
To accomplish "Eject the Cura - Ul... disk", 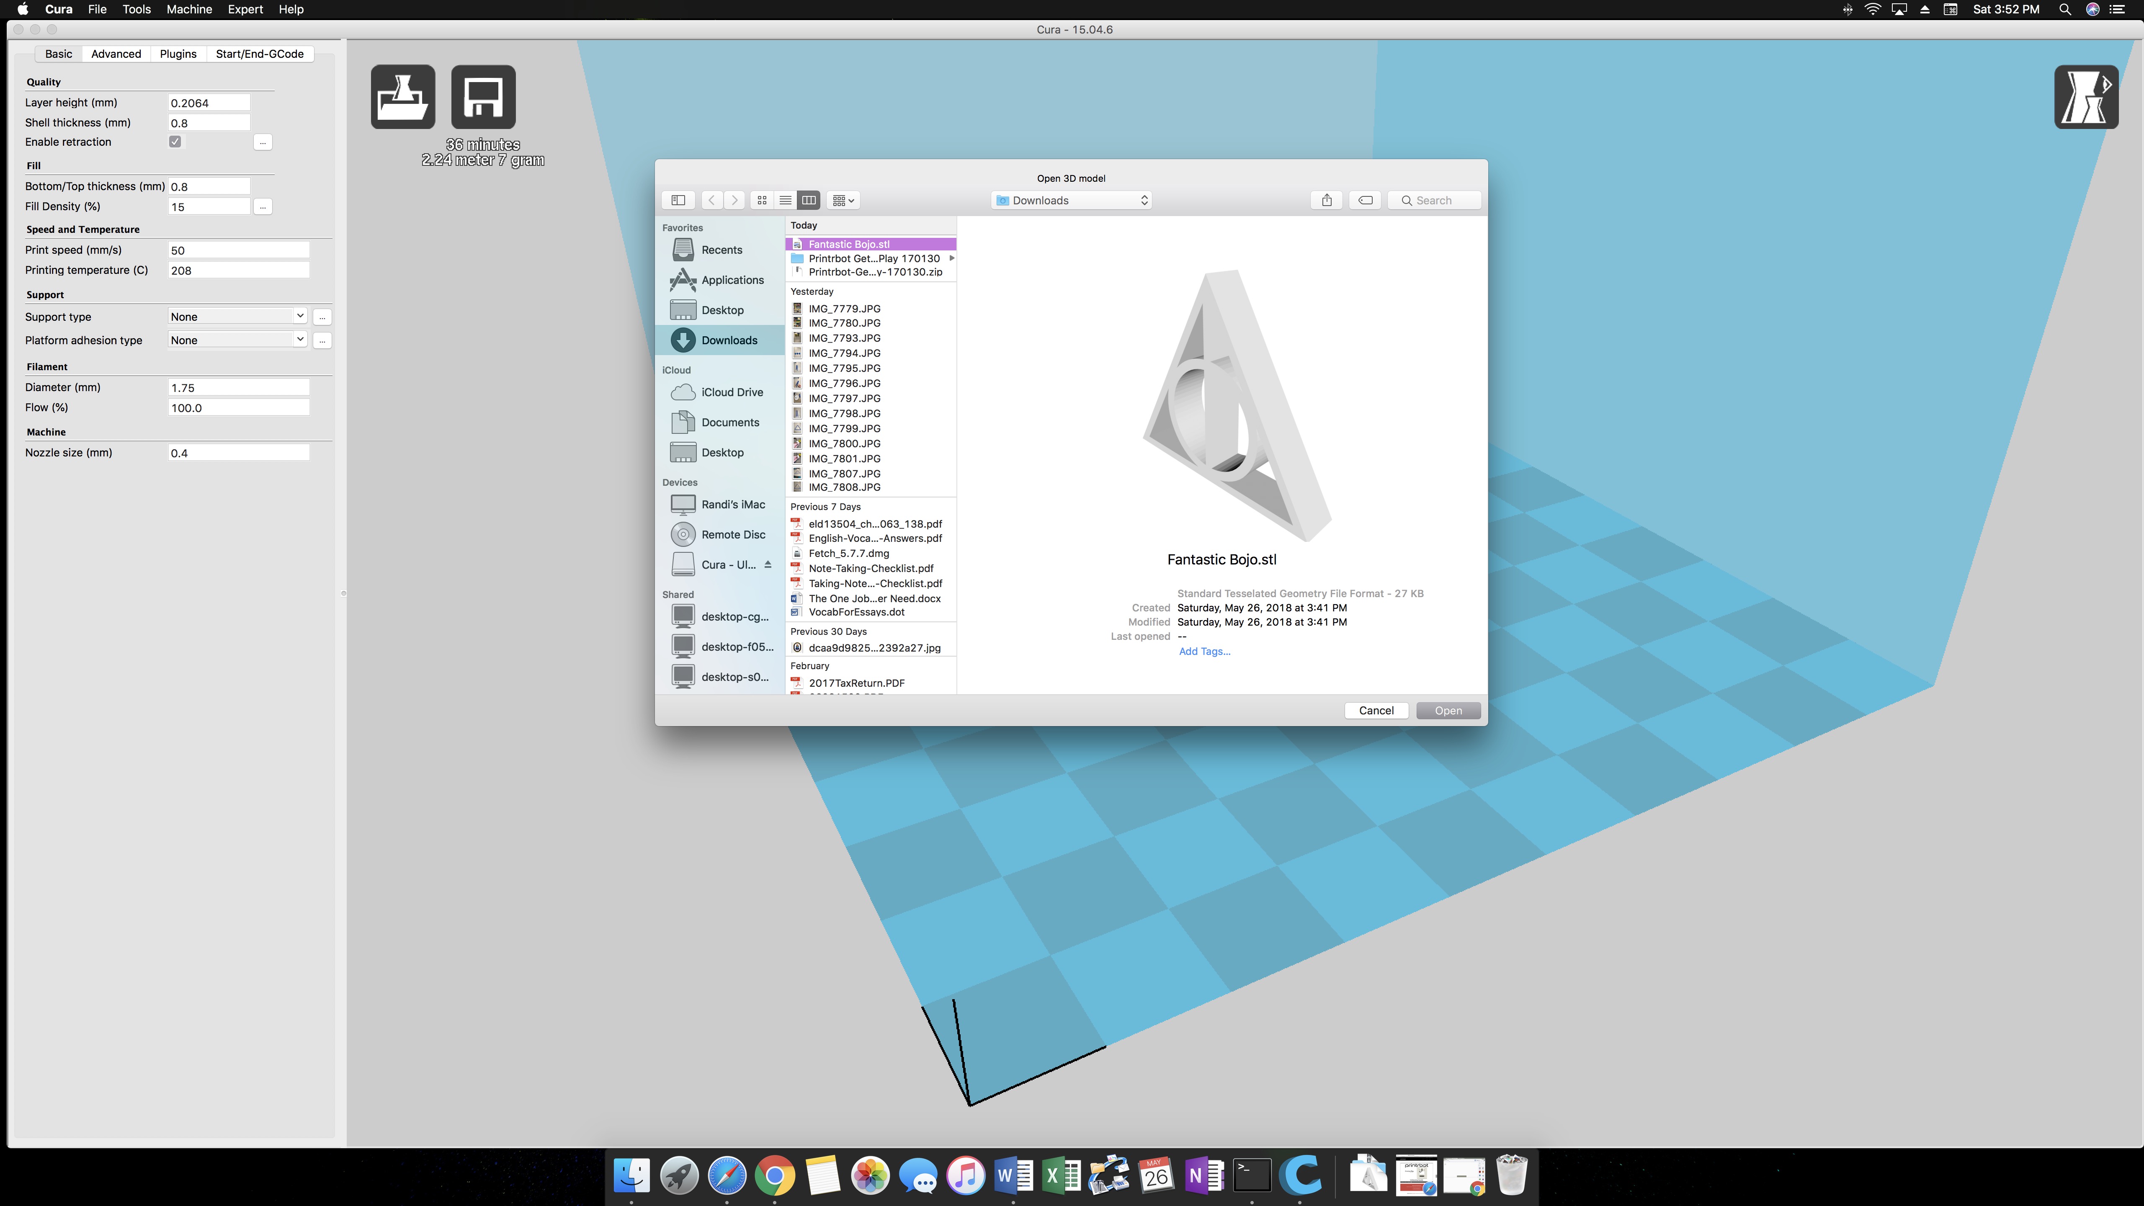I will 768,564.
